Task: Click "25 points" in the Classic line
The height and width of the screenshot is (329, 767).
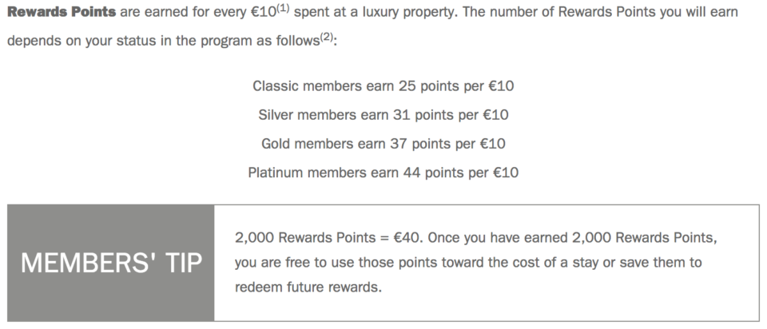Action: (428, 86)
